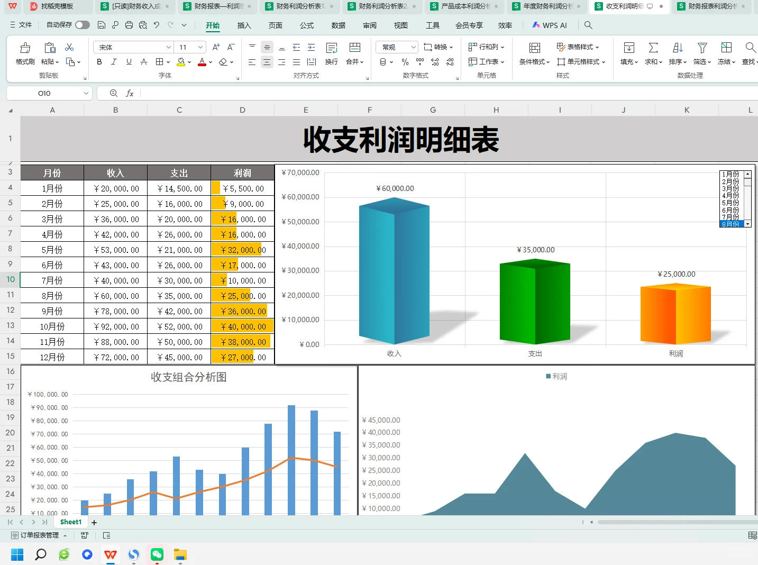Click the Format Painter (格式刷) icon

(x=25, y=48)
